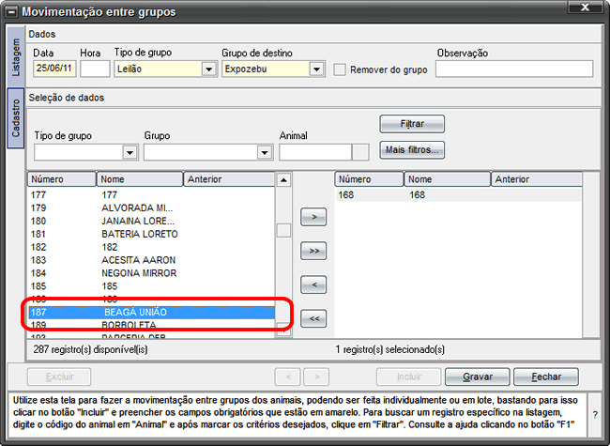Expand the Grupo de destino dropdown
Screen dimensions: 610x446
pos(316,69)
